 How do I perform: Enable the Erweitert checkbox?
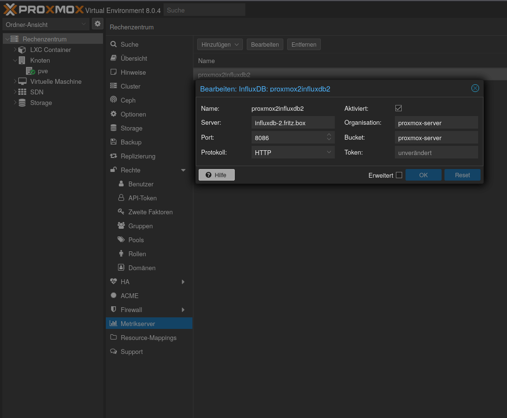(399, 175)
